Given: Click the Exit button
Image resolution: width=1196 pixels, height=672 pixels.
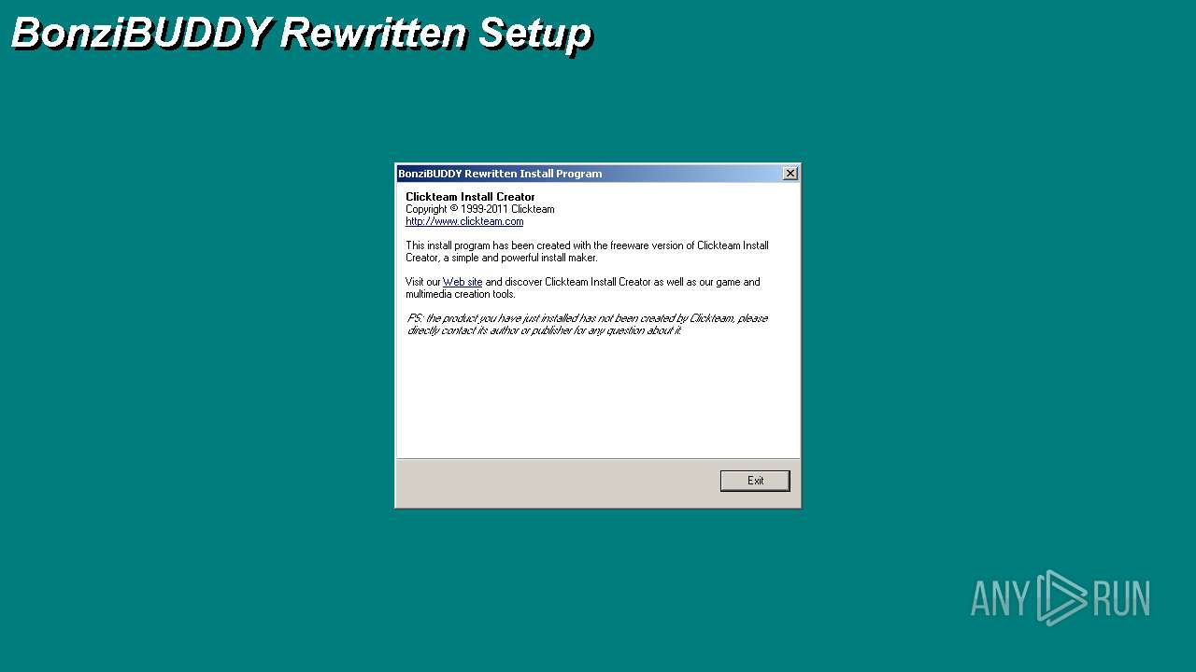Looking at the screenshot, I should [755, 481].
